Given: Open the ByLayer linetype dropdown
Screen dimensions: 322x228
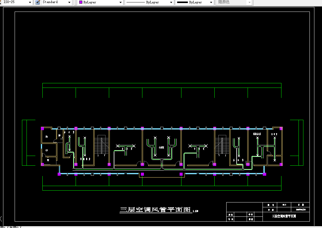Looking at the screenshot, I should pyautogui.click(x=149, y=2).
